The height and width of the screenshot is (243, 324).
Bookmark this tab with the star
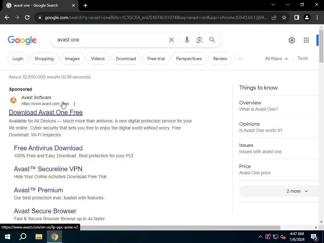[x=284, y=18]
